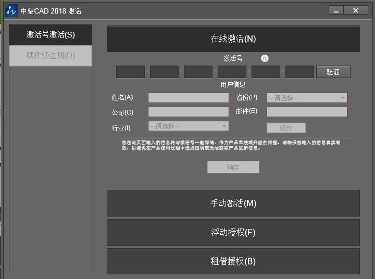Open the 手动激活(M) section
Viewport: 375px width, 279px height.
tap(233, 203)
